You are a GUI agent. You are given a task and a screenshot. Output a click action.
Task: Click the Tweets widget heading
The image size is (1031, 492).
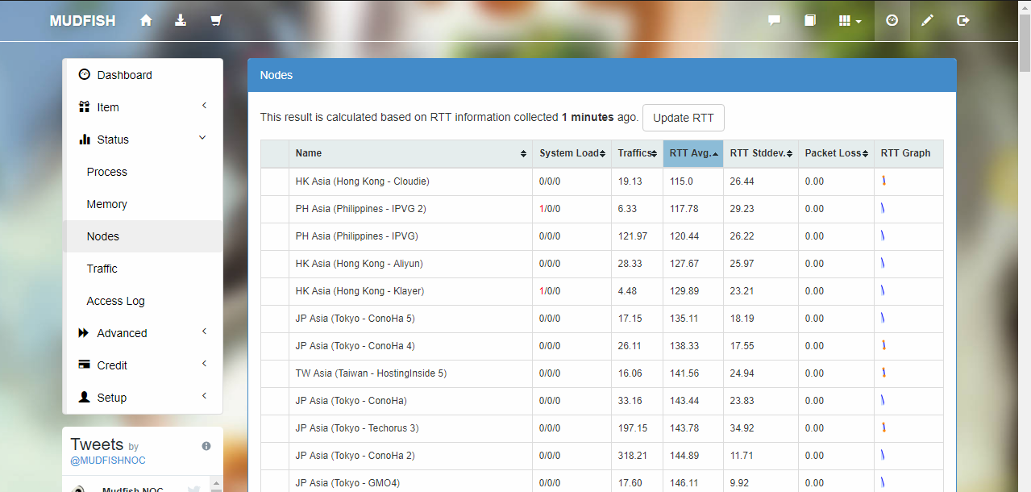(x=97, y=444)
